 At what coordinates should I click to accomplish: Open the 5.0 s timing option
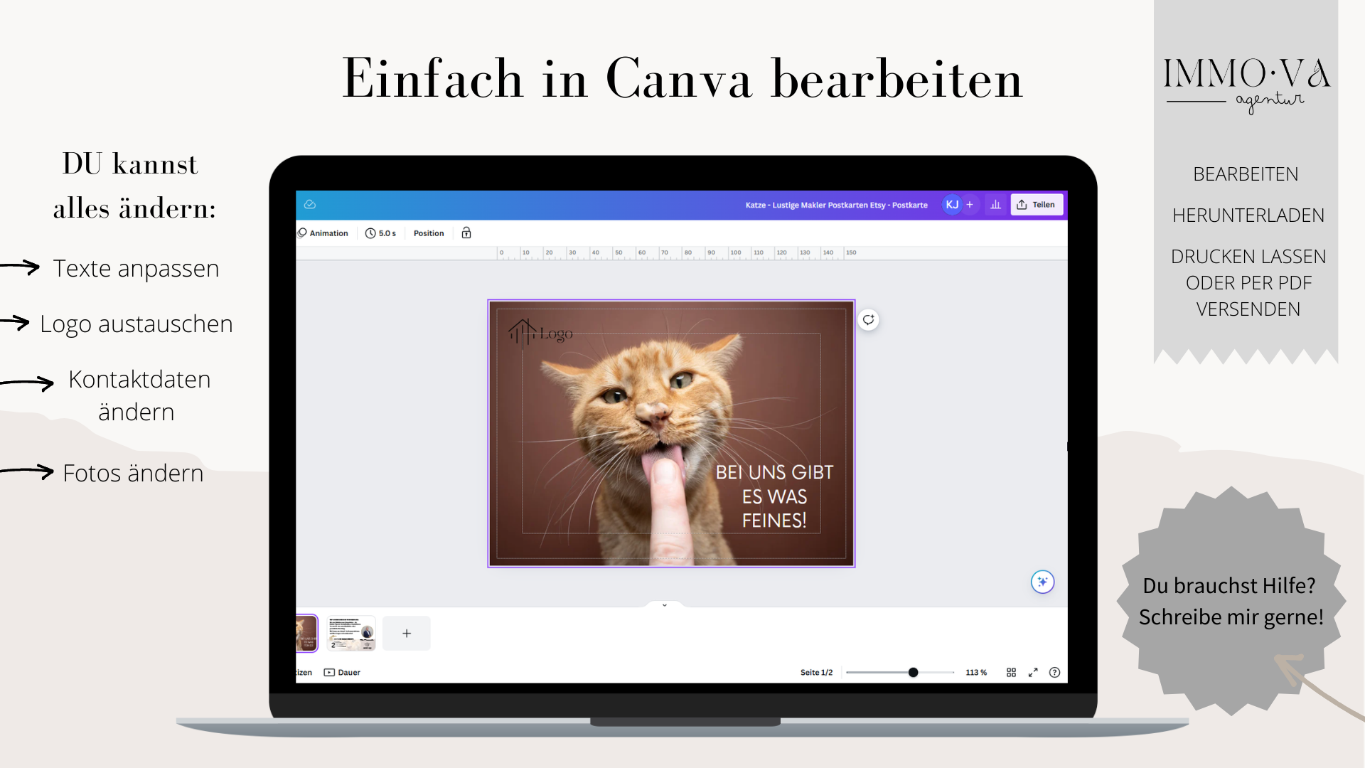(381, 233)
